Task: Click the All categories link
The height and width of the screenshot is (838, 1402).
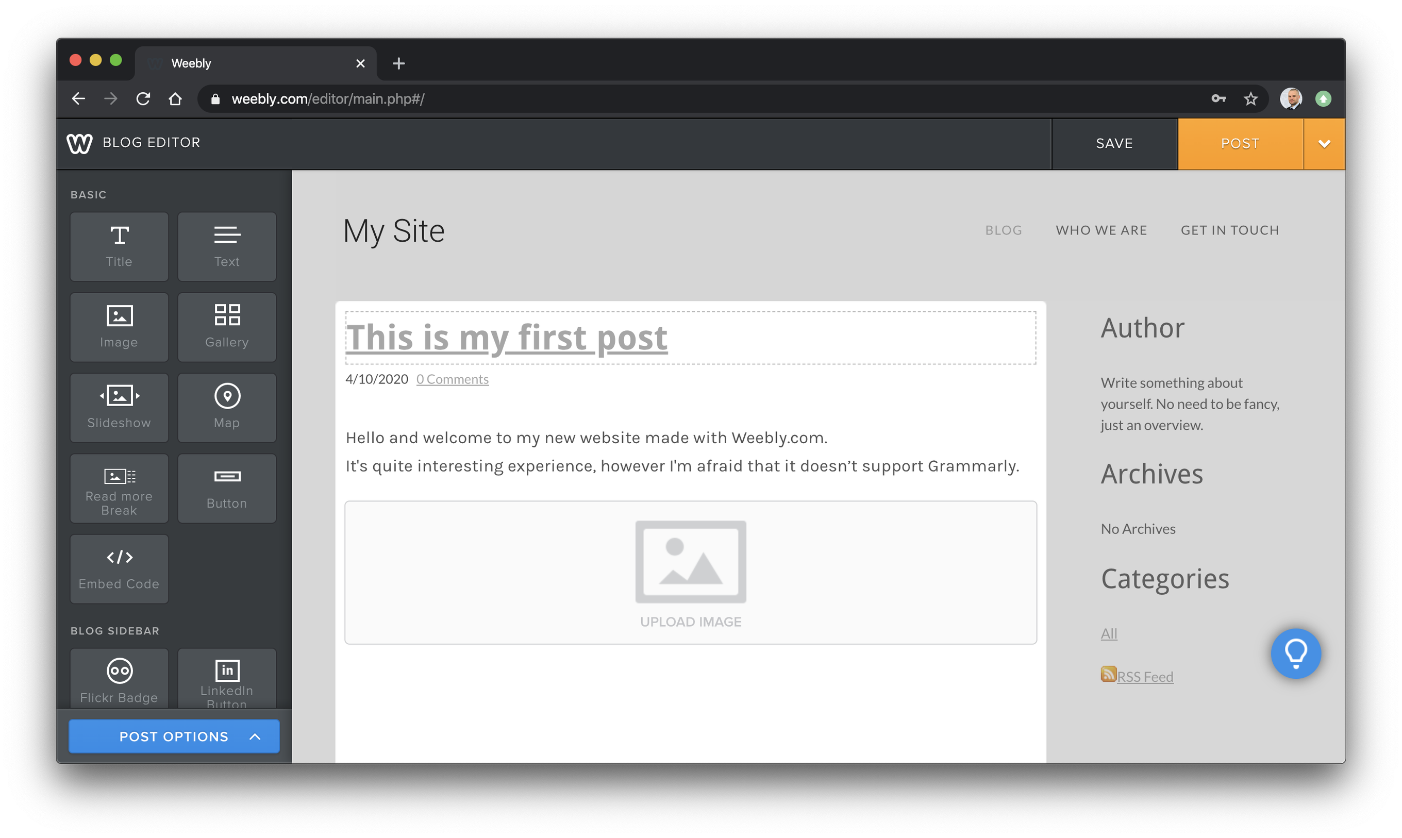Action: [x=1109, y=633]
